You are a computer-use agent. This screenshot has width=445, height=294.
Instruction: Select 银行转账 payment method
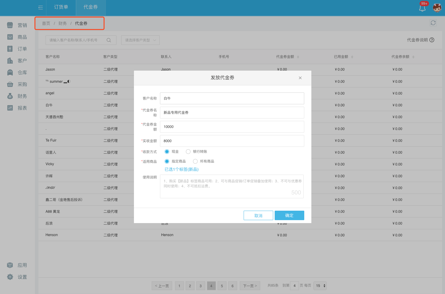tap(188, 152)
